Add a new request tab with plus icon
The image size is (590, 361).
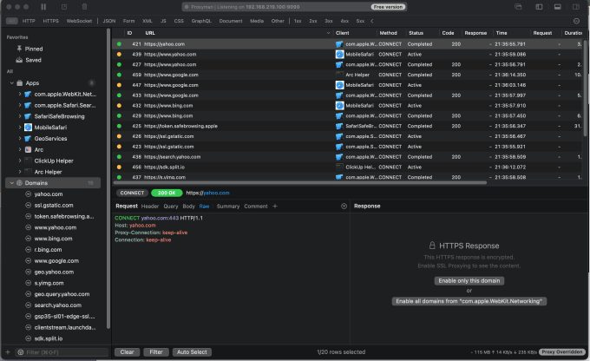[275, 207]
